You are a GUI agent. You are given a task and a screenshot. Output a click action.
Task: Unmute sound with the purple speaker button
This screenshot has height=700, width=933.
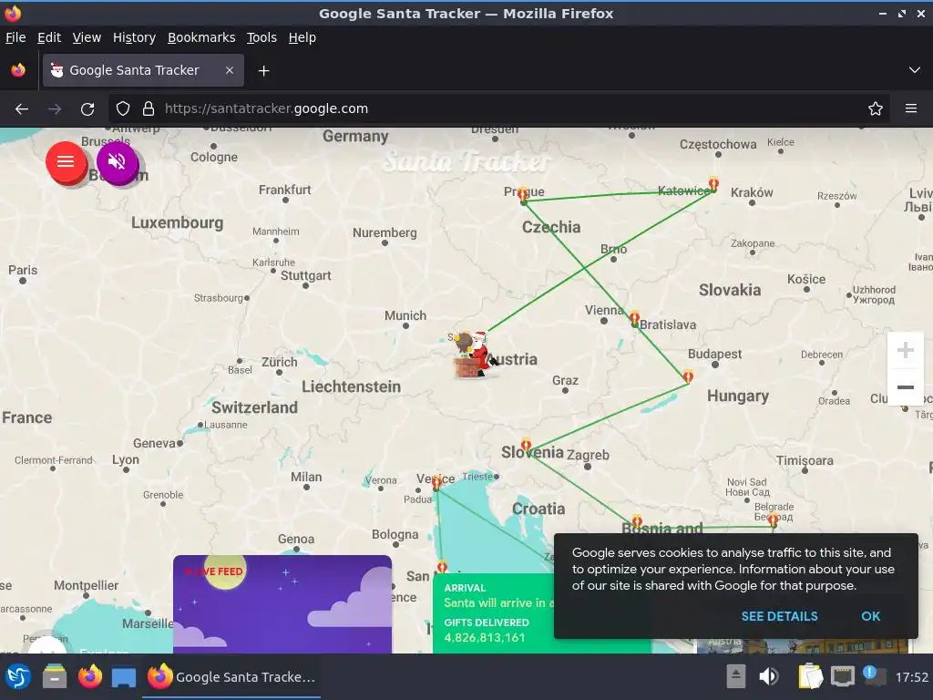tap(117, 161)
